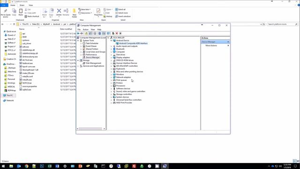The height and width of the screenshot is (169, 300).
Task: Click Paste shortcut in Explorer ribbon
Action: click(x=32, y=16)
